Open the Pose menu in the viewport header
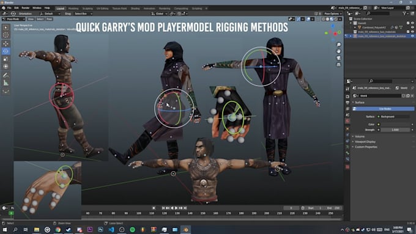This screenshot has width=416, height=234. click(49, 19)
